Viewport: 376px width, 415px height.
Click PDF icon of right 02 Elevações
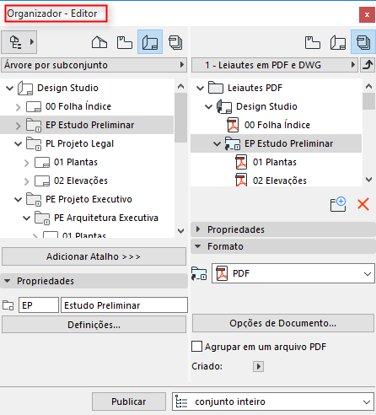(241, 180)
